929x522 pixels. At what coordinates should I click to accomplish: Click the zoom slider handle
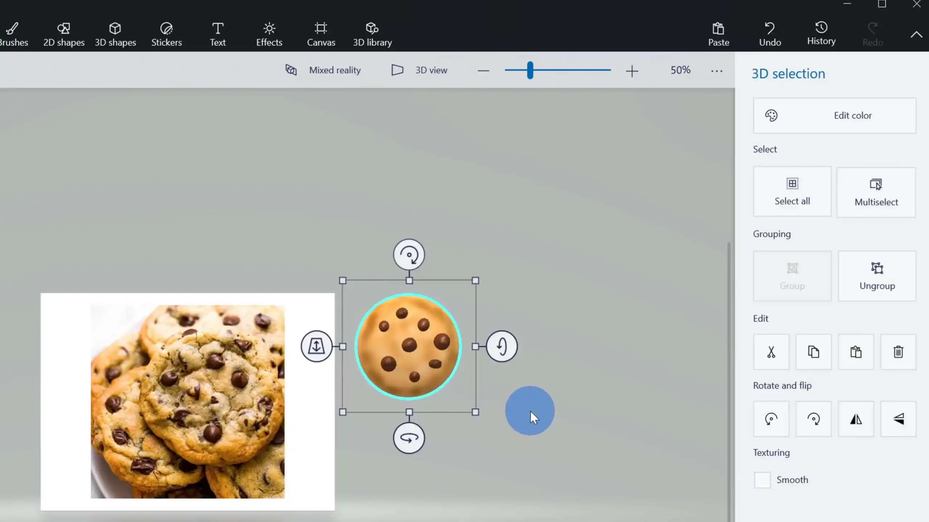[530, 70]
